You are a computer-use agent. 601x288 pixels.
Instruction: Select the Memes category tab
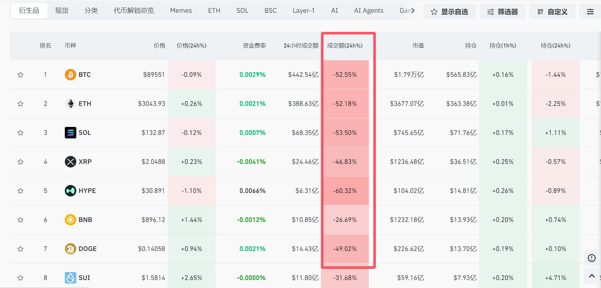pyautogui.click(x=181, y=11)
